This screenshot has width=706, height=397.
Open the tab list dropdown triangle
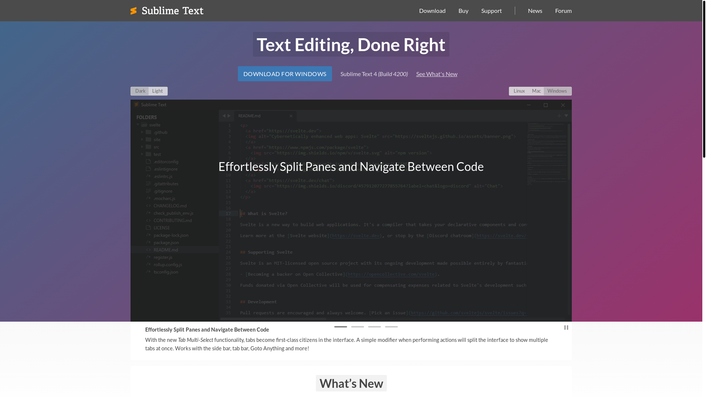point(566,116)
